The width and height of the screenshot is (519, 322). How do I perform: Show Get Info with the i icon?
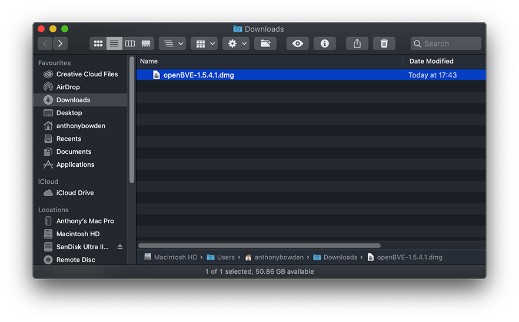(325, 43)
